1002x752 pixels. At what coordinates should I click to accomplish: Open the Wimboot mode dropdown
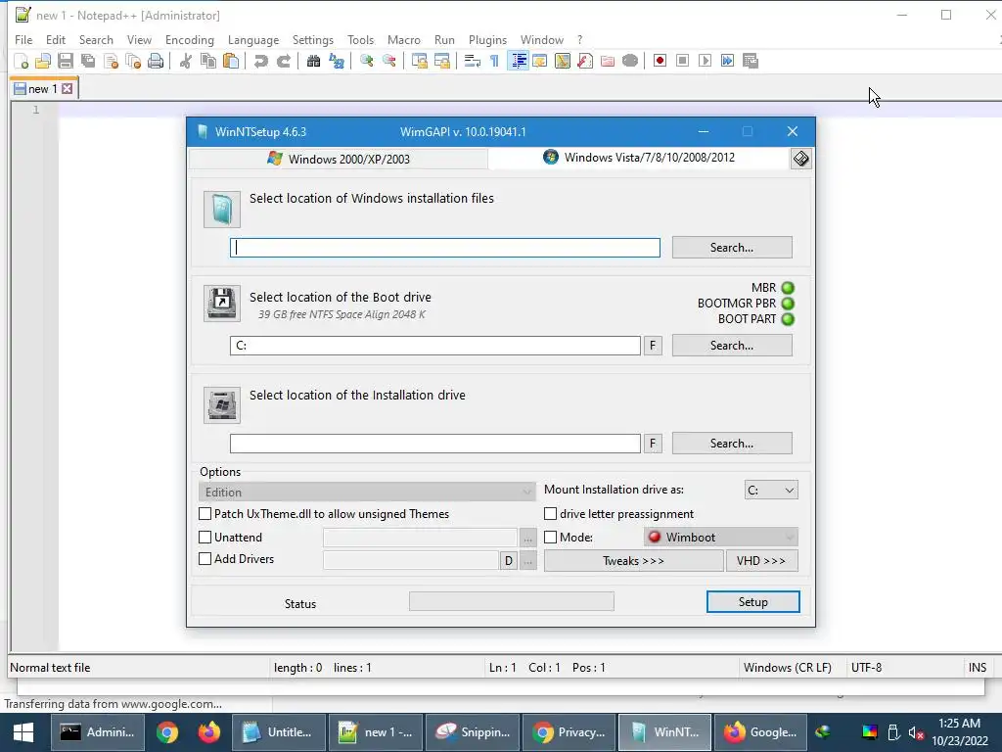click(721, 538)
